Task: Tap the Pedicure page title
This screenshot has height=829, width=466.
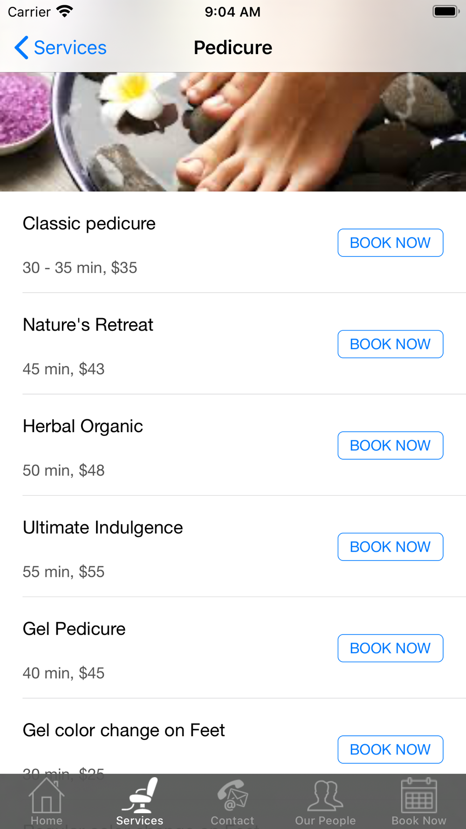Action: tap(233, 48)
